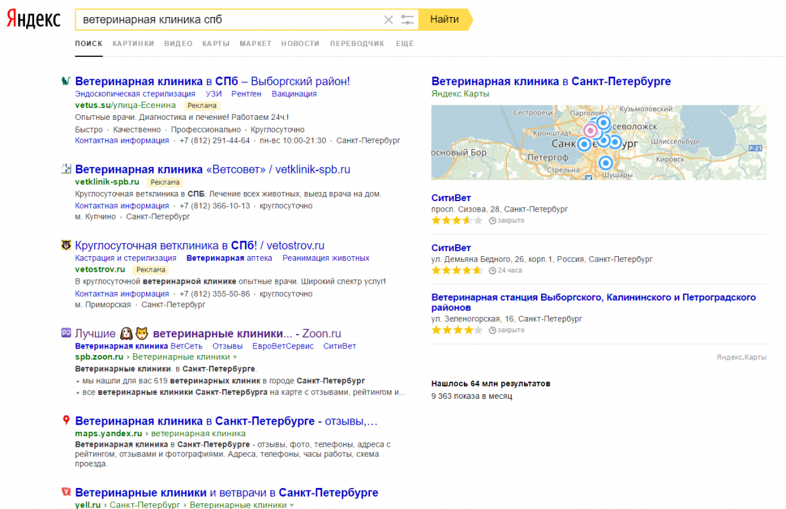786x509 pixels.
Task: Switch to the КАРТИНКИ tab
Action: coord(133,44)
